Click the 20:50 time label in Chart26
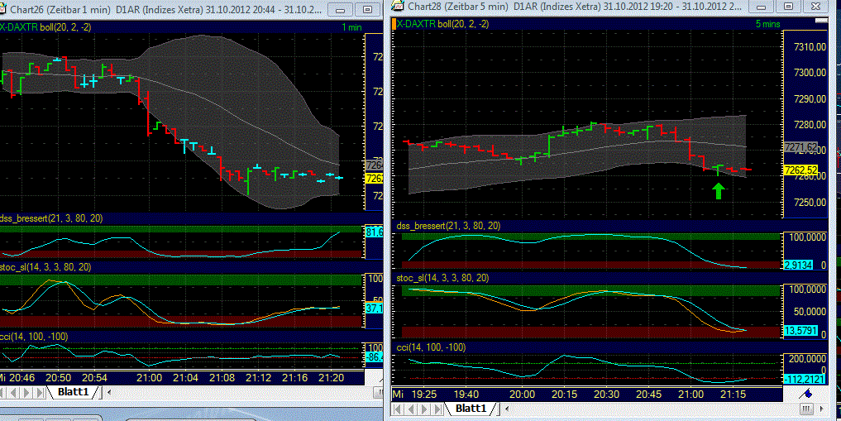The width and height of the screenshot is (841, 421). (x=58, y=377)
